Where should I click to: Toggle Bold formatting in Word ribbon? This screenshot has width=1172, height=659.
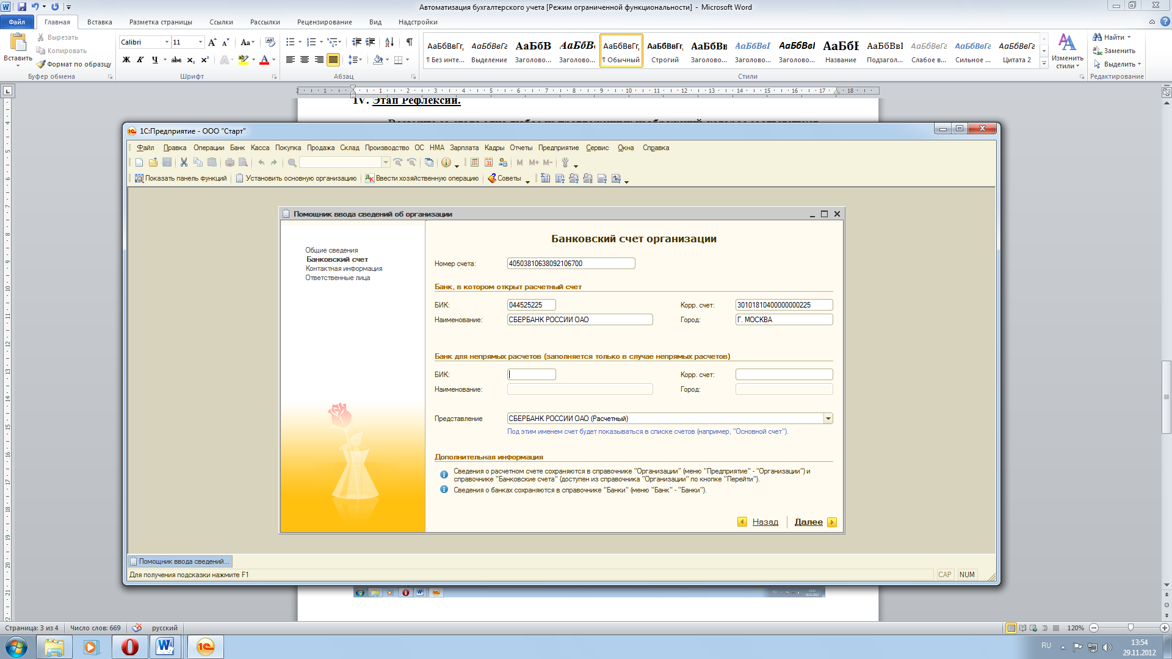[x=126, y=60]
